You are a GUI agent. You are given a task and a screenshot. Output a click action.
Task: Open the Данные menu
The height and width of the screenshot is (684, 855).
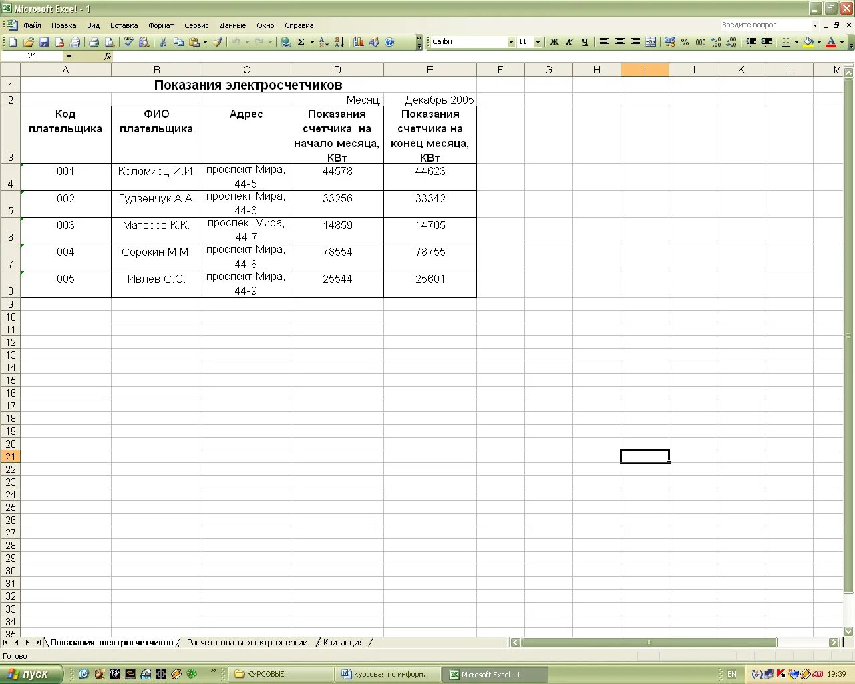232,25
